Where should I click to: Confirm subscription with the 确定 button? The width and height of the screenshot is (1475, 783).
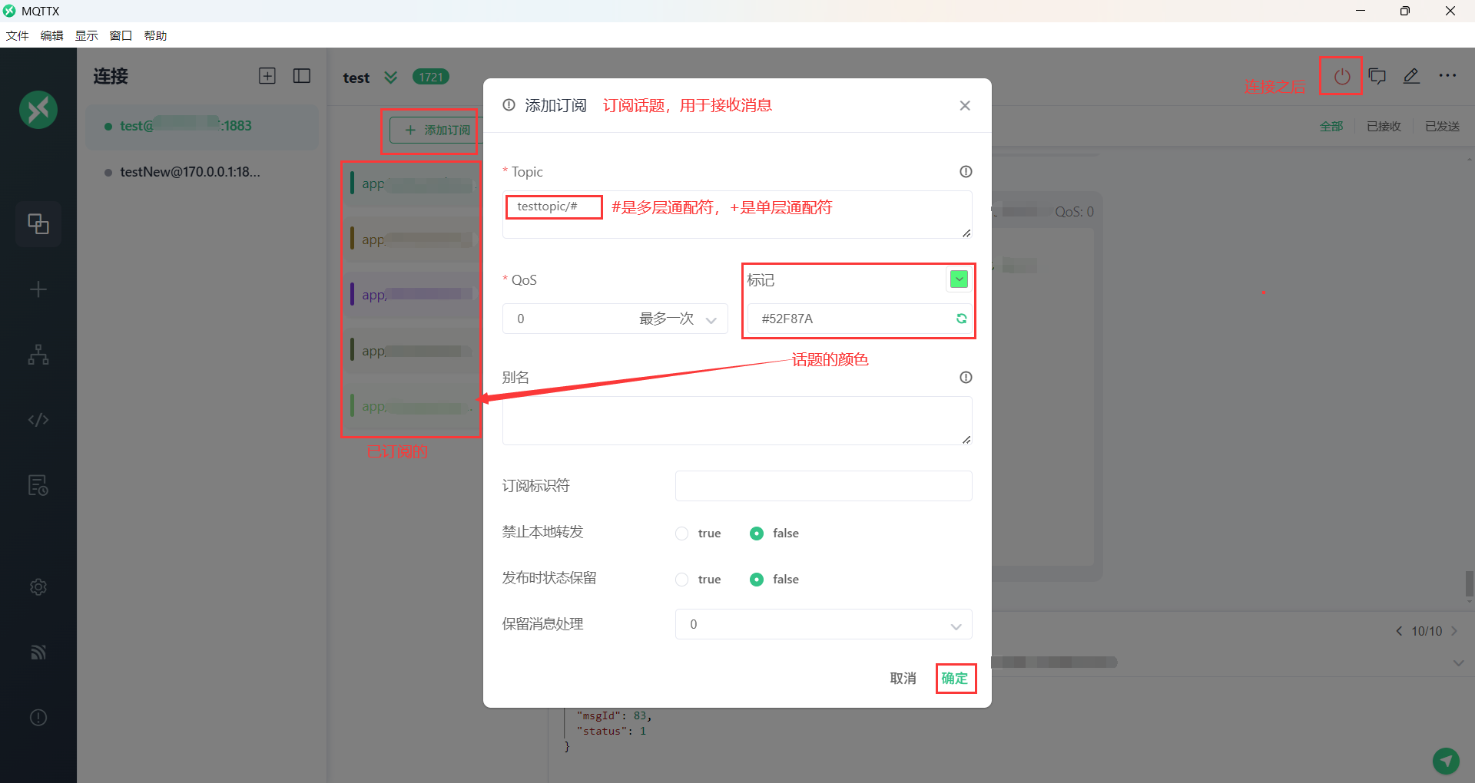(955, 679)
